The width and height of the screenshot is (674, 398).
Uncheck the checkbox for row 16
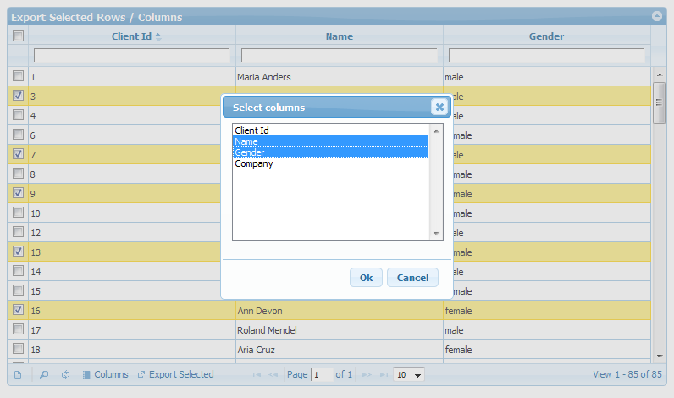coord(18,310)
